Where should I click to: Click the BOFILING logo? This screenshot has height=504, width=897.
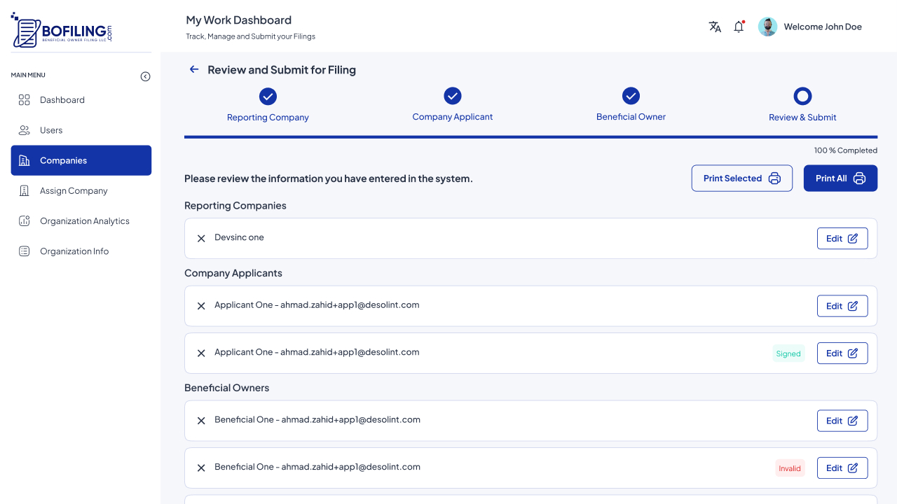[62, 31]
